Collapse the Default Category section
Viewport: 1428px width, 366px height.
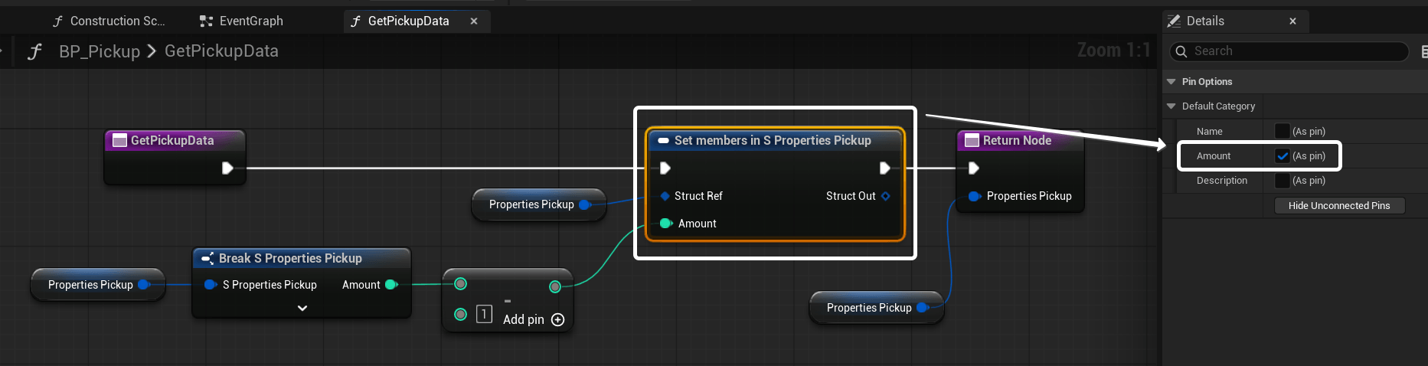[1171, 106]
